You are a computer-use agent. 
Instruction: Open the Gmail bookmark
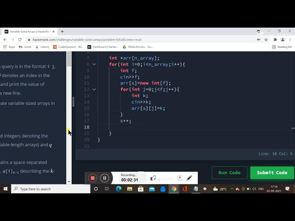pos(25,47)
